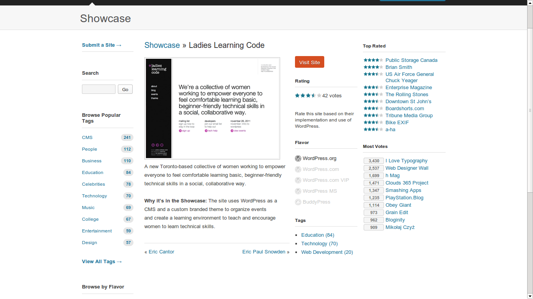533x299 pixels.
Task: Select BuddyPress flavor link
Action: pyautogui.click(x=316, y=202)
